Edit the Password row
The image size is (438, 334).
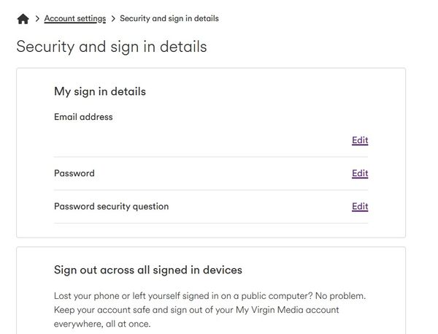tap(360, 173)
